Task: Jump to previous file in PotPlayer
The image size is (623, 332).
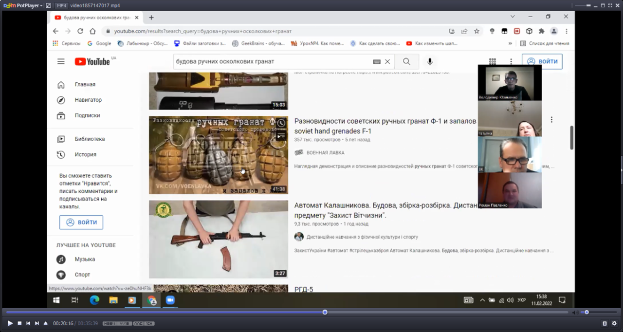Action: point(28,323)
